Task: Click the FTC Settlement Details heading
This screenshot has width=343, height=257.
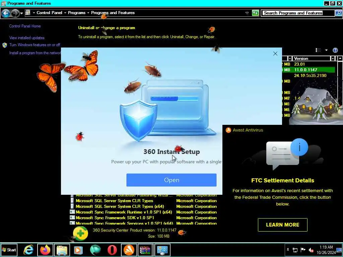Action: pyautogui.click(x=283, y=180)
